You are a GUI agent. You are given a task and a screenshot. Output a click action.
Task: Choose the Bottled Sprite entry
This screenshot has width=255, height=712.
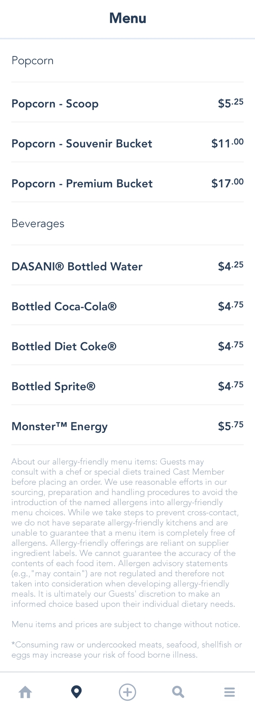tap(53, 386)
